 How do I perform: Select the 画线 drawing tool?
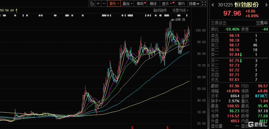(153, 4)
